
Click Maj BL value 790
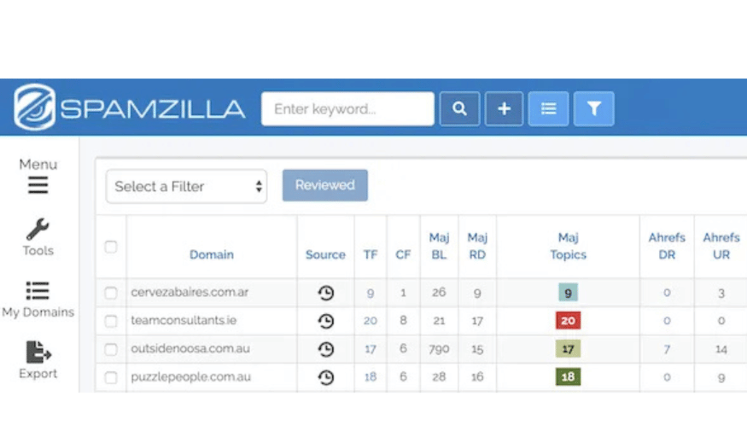pyautogui.click(x=439, y=349)
